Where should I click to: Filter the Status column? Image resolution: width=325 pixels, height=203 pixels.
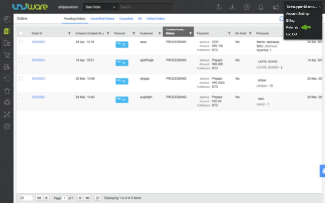(x=190, y=33)
